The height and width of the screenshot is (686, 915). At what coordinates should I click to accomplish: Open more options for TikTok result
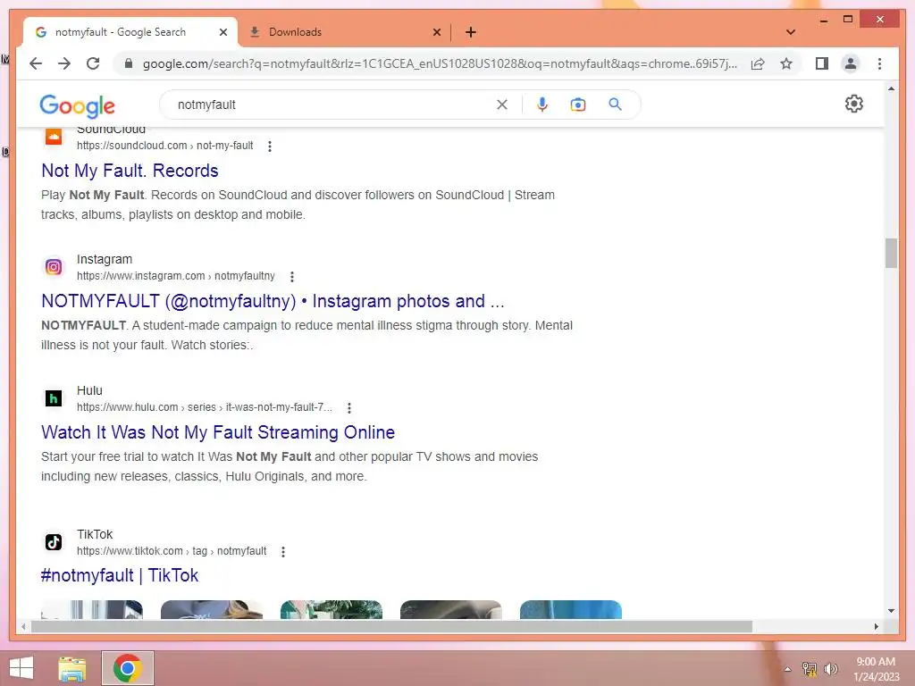pyautogui.click(x=283, y=552)
